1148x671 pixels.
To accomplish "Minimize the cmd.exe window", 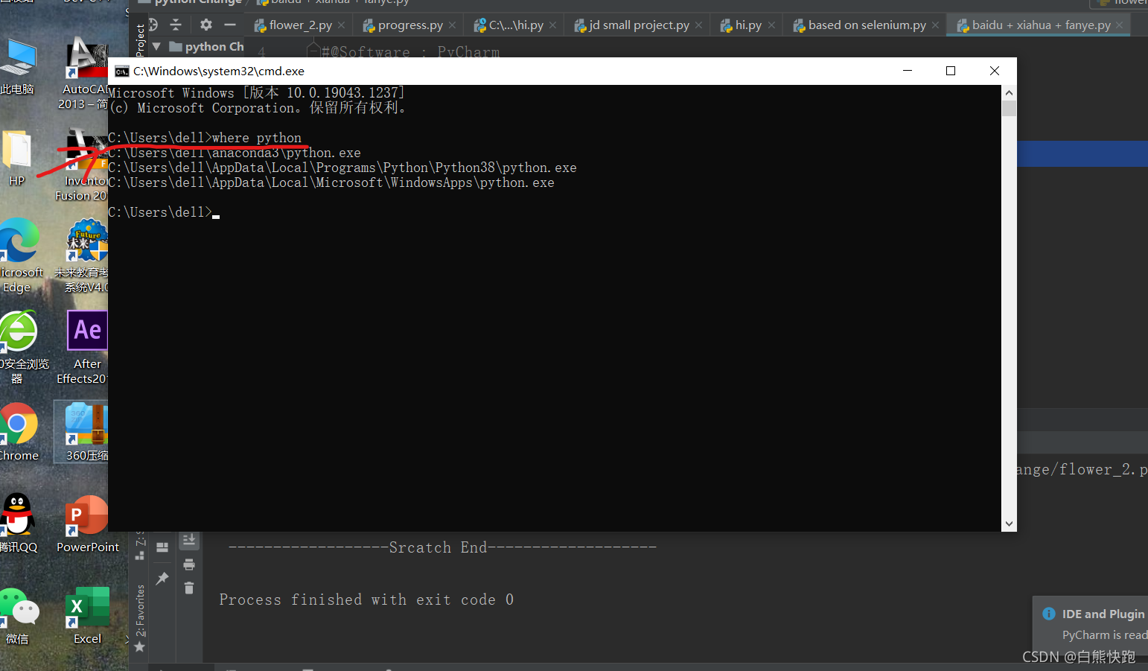I will coord(908,71).
